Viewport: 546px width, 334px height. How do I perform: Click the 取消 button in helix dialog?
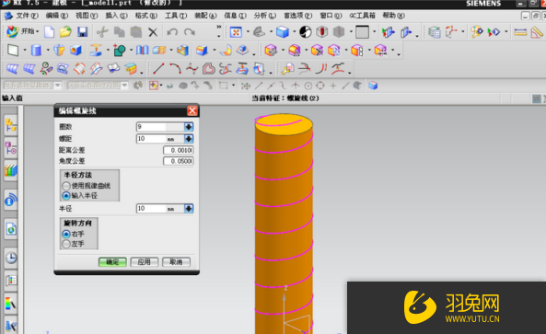click(x=176, y=262)
